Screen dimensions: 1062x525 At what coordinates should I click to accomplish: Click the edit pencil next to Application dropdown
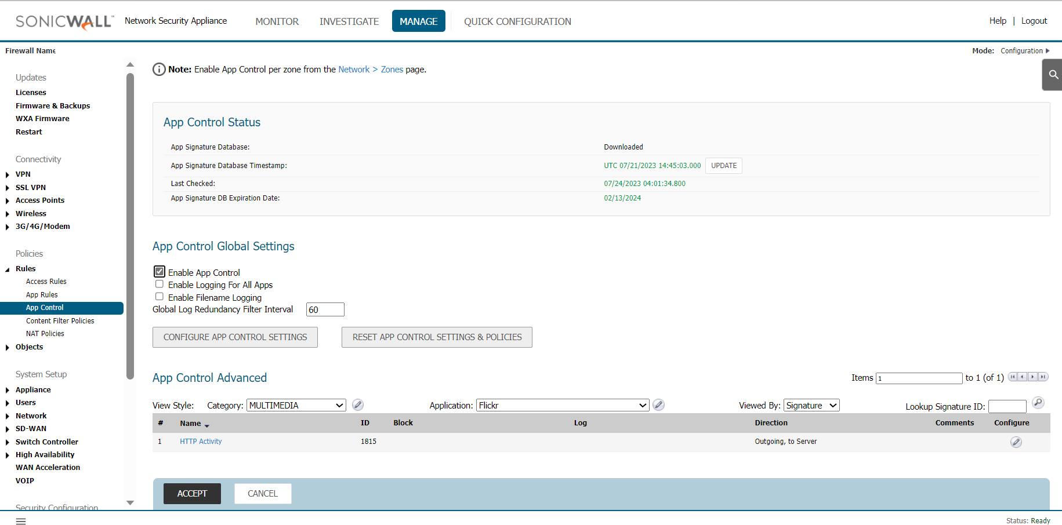[x=658, y=405]
